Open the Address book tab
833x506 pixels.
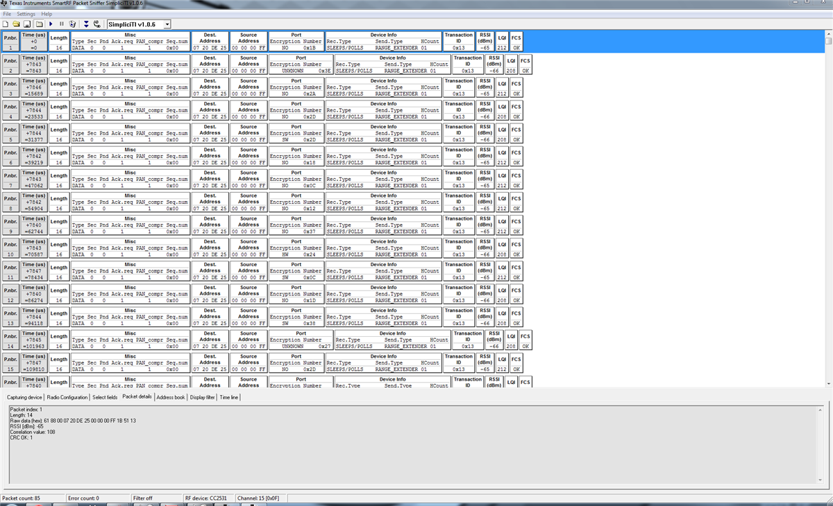[x=171, y=397]
